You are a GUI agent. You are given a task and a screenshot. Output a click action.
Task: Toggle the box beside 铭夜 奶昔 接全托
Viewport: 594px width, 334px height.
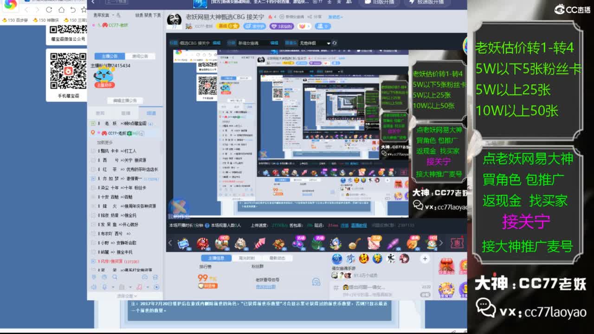coord(93,215)
